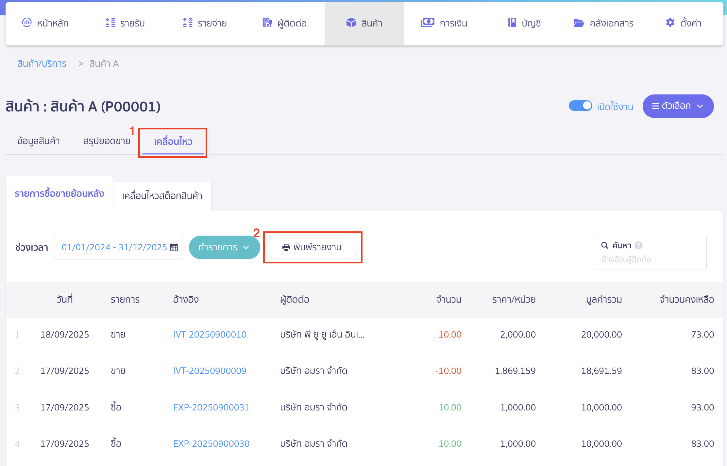Screen dimensions: 727x466
Task: Click the dashboard icon next to หน้าหลัก
Action: tap(26, 23)
